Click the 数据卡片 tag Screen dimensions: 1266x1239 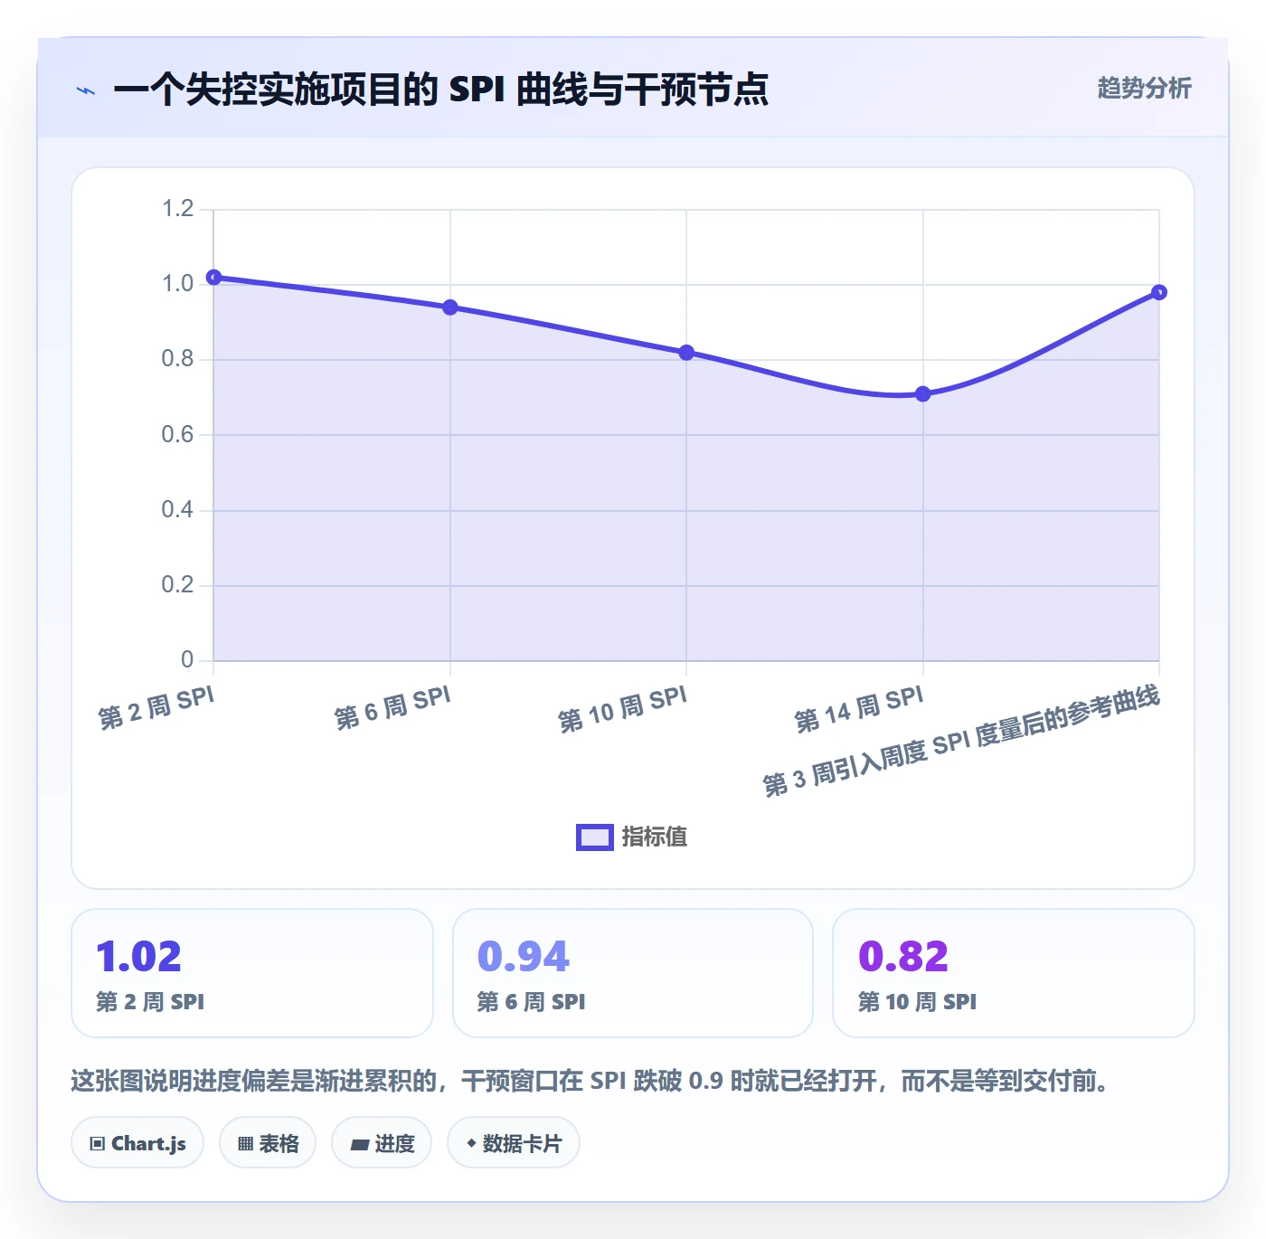pyautogui.click(x=514, y=1143)
